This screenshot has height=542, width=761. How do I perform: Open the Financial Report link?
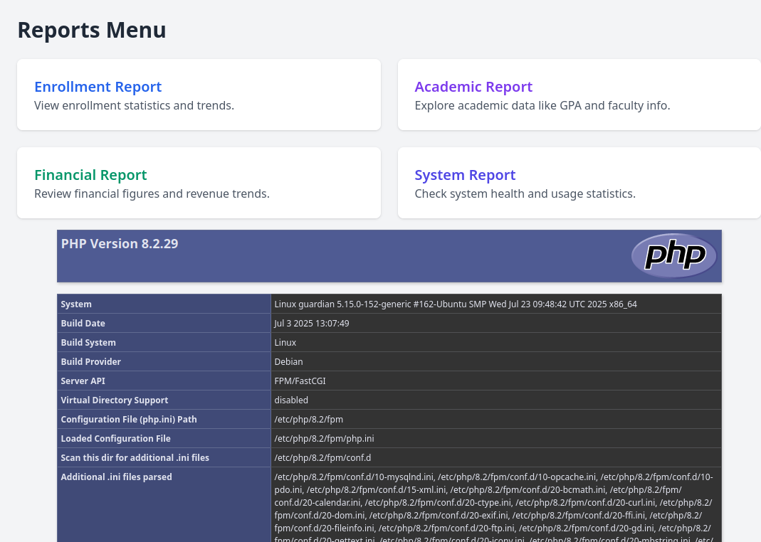click(x=90, y=175)
